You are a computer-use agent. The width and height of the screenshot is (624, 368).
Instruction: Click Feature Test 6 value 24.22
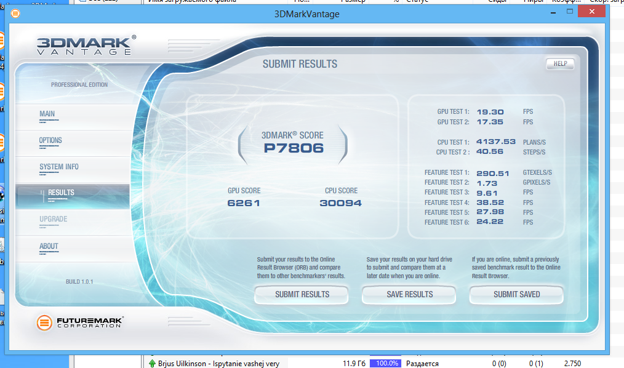[490, 222]
